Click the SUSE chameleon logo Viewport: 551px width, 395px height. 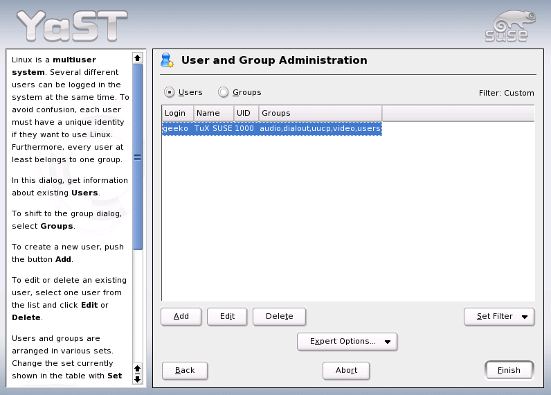tap(511, 26)
